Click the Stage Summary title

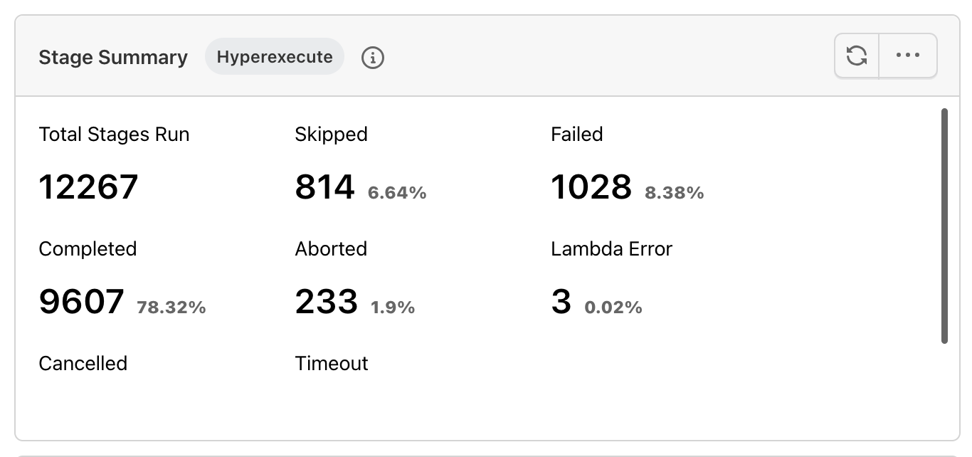[113, 58]
